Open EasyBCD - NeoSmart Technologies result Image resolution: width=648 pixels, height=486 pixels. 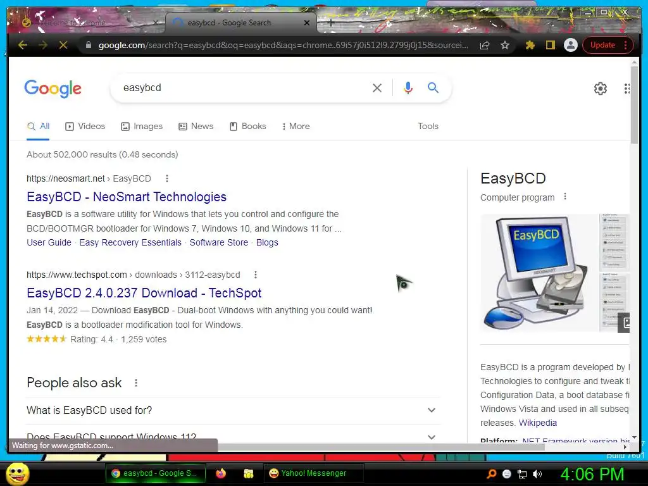point(127,197)
